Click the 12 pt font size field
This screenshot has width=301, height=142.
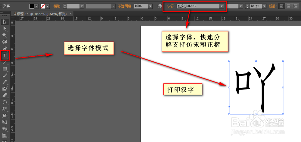(256, 6)
